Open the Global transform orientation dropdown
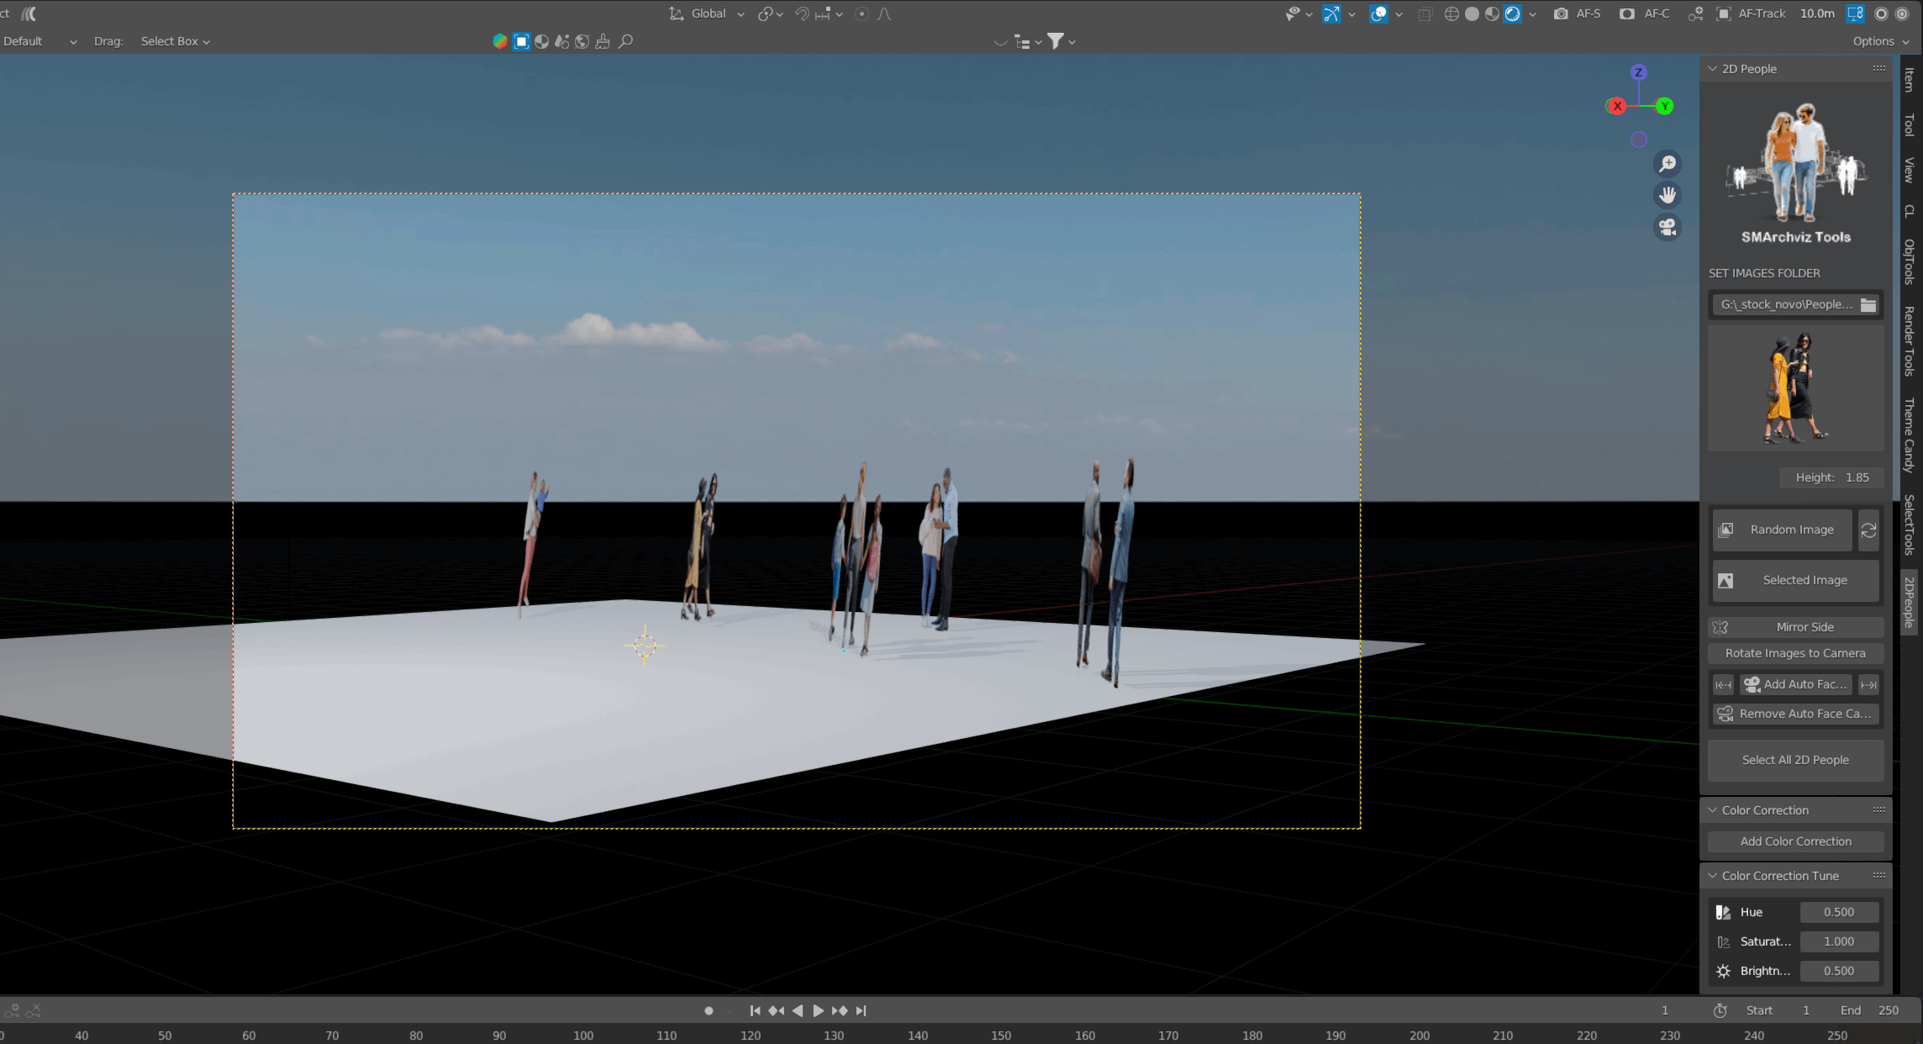Viewport: 1923px width, 1044px height. 709,14
